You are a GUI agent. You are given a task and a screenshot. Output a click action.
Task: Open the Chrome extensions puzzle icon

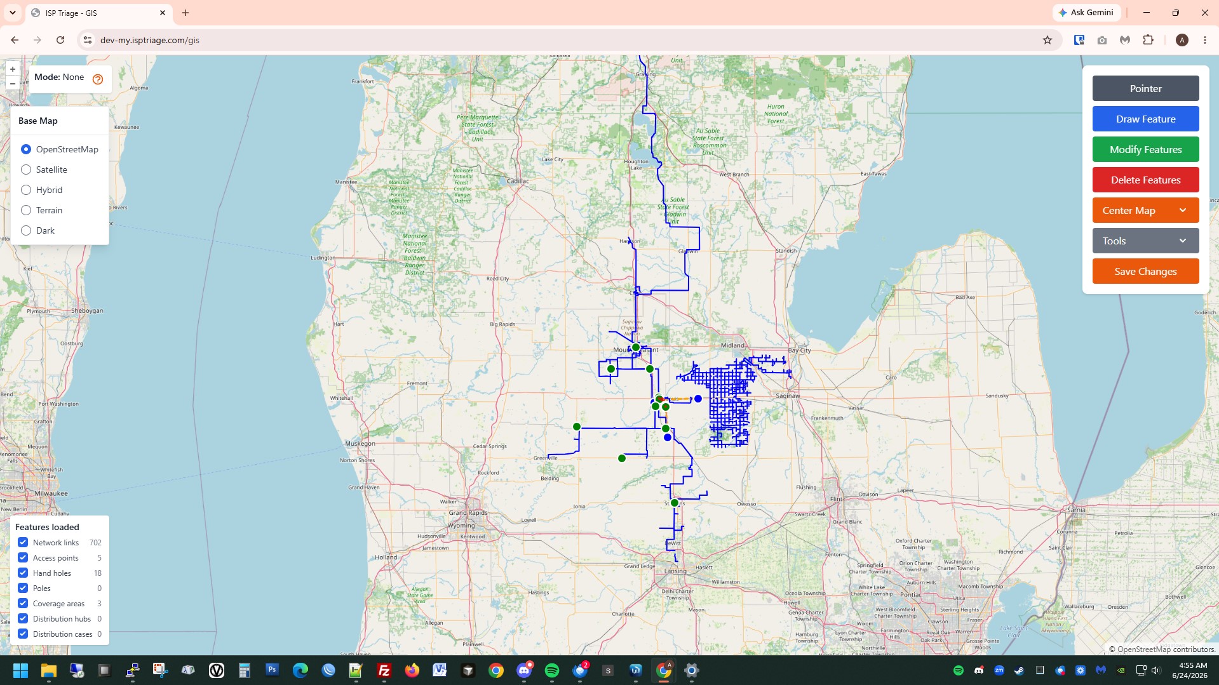1148,40
